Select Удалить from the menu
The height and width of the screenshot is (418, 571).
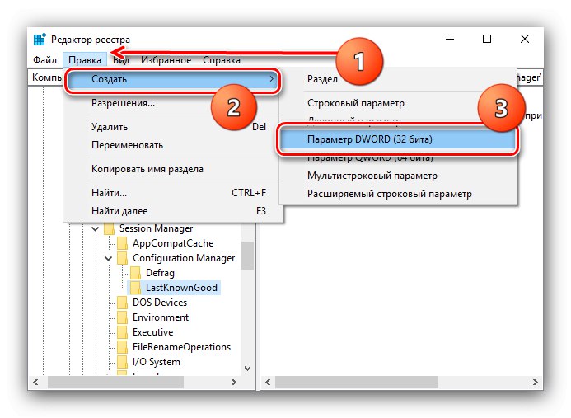pyautogui.click(x=172, y=127)
